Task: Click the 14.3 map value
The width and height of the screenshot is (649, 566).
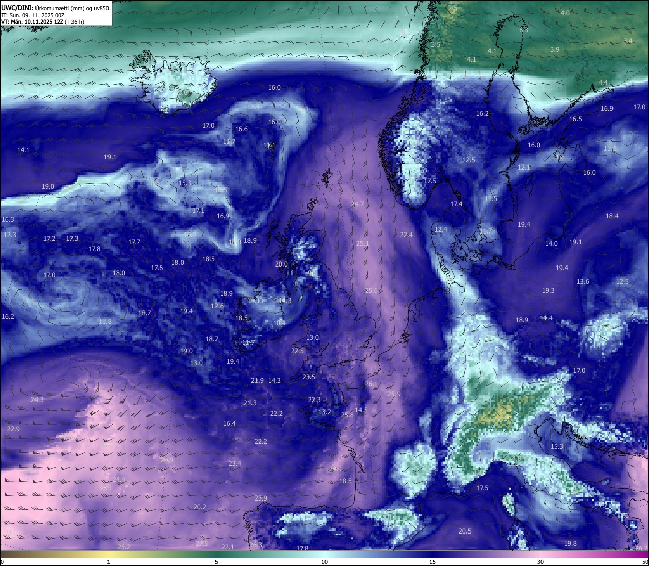Action: click(x=274, y=380)
